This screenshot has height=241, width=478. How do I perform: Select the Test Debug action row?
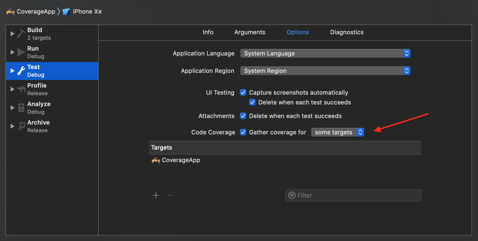(x=52, y=71)
